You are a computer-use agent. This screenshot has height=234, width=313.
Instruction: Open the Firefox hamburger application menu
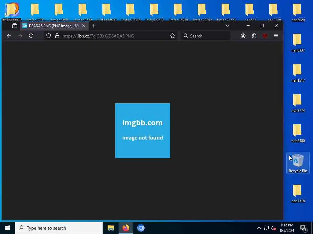(276, 36)
